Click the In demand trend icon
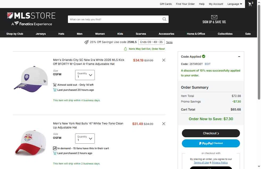 pyautogui.click(x=55, y=148)
